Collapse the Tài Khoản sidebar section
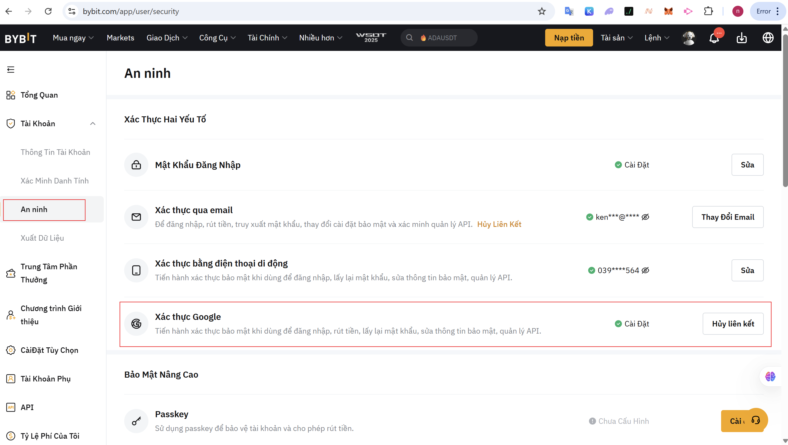 pyautogui.click(x=93, y=123)
